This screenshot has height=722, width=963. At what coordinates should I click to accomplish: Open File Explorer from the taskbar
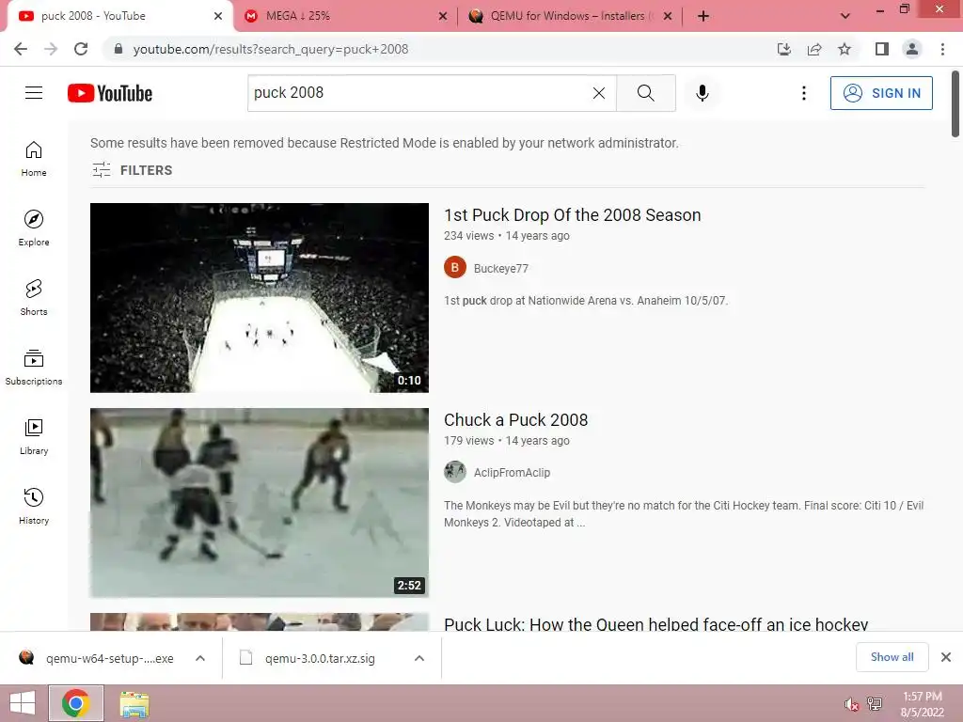pyautogui.click(x=134, y=704)
